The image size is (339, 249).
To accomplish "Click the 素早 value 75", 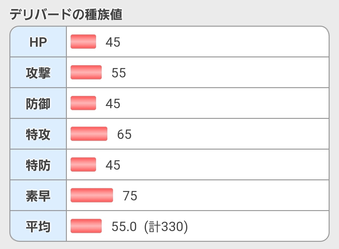I will [130, 196].
